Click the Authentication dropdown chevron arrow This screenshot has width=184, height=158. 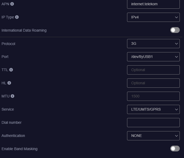[x=176, y=136]
